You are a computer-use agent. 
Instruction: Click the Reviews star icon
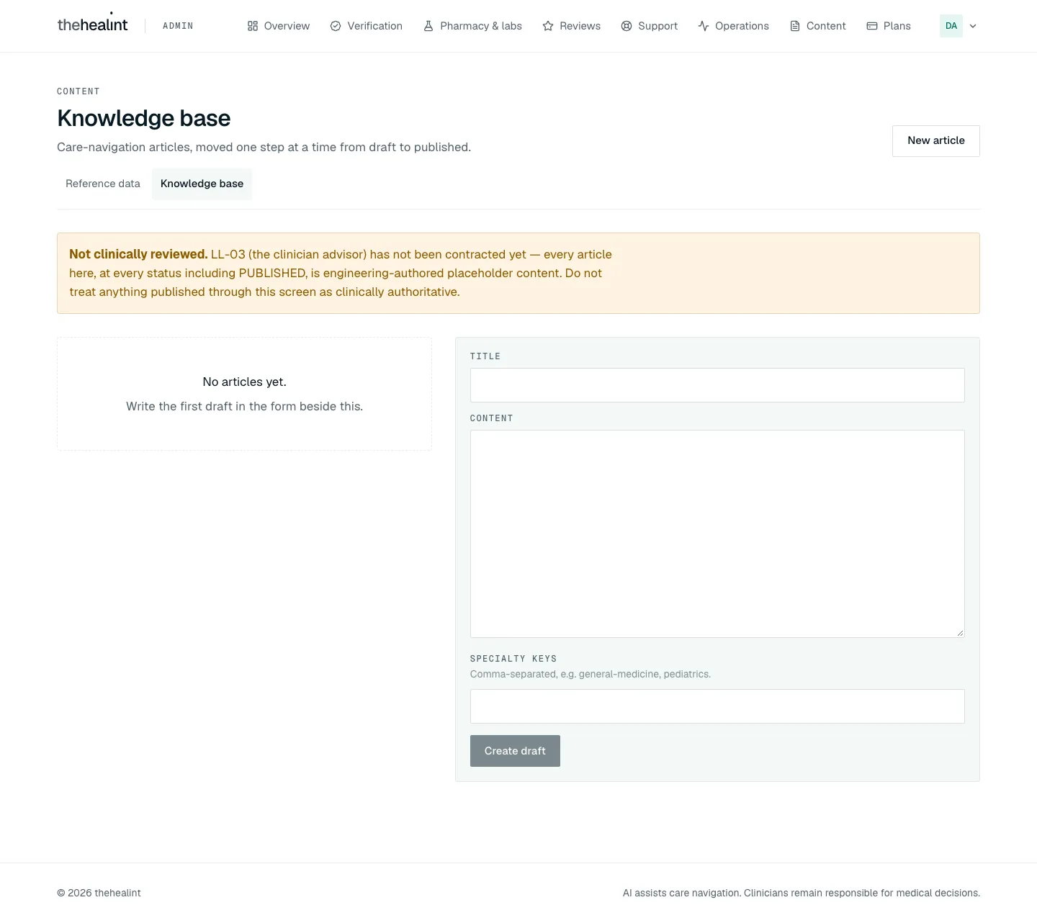[x=548, y=26]
